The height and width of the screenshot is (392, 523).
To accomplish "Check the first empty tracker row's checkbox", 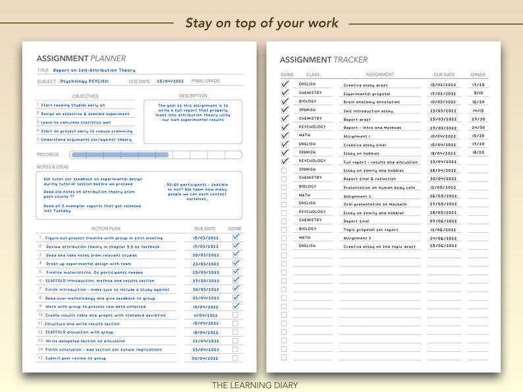I will tap(284, 255).
